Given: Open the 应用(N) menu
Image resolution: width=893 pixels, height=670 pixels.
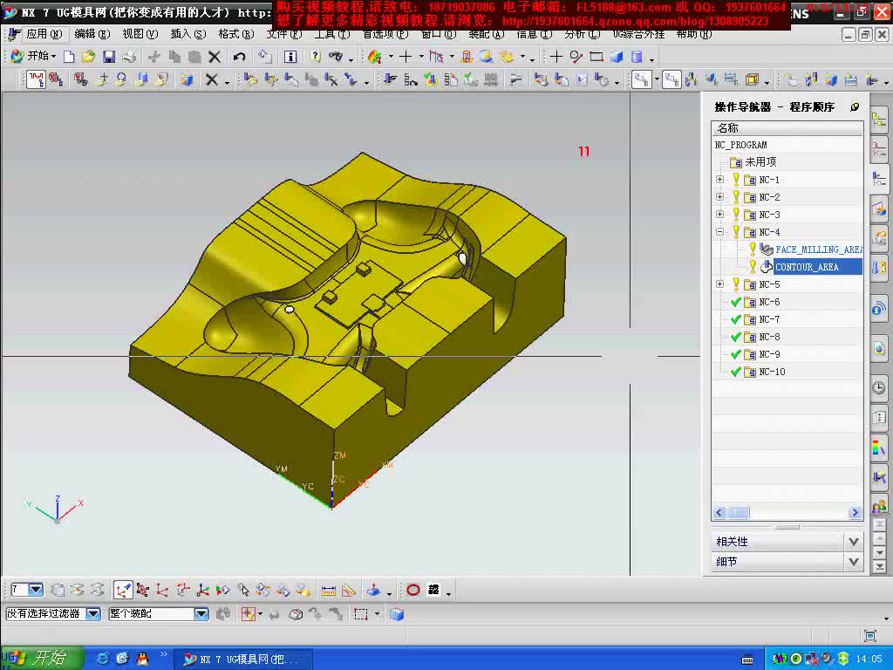Looking at the screenshot, I should [44, 34].
